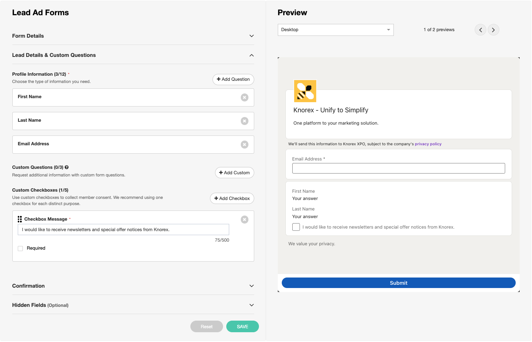Remove the Email Address field
Viewport: 532px width, 342px height.
pyautogui.click(x=244, y=145)
